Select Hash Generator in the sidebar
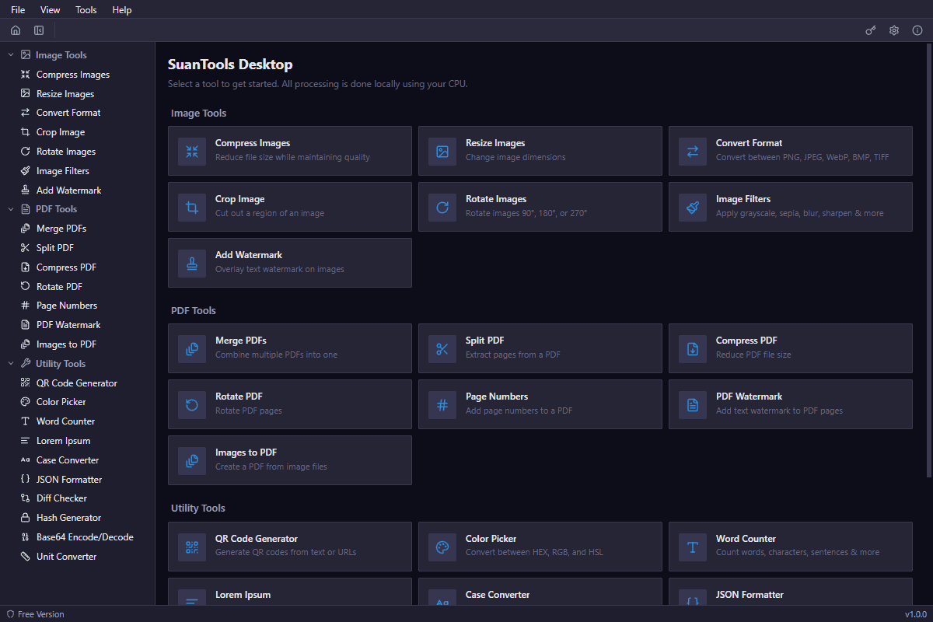 (x=68, y=518)
